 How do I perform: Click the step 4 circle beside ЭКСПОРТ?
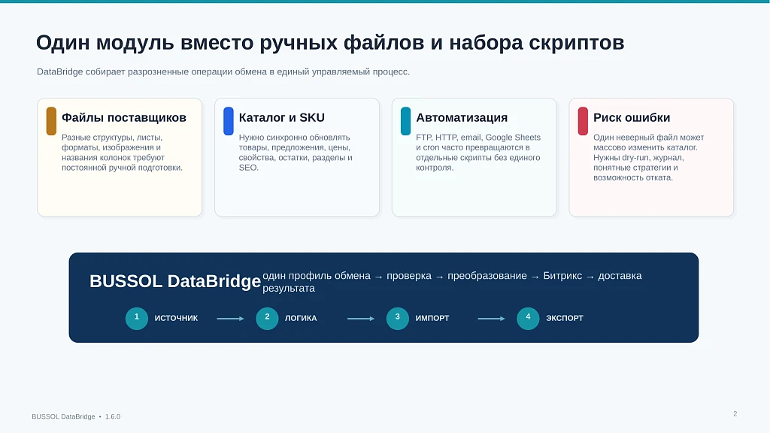click(528, 318)
